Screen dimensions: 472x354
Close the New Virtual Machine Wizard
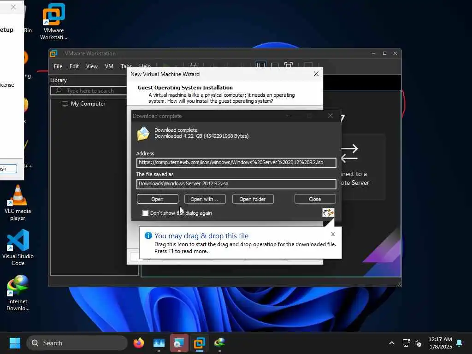316,74
